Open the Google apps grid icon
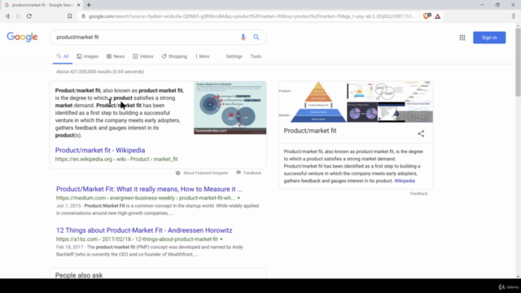The image size is (521, 293). point(462,37)
